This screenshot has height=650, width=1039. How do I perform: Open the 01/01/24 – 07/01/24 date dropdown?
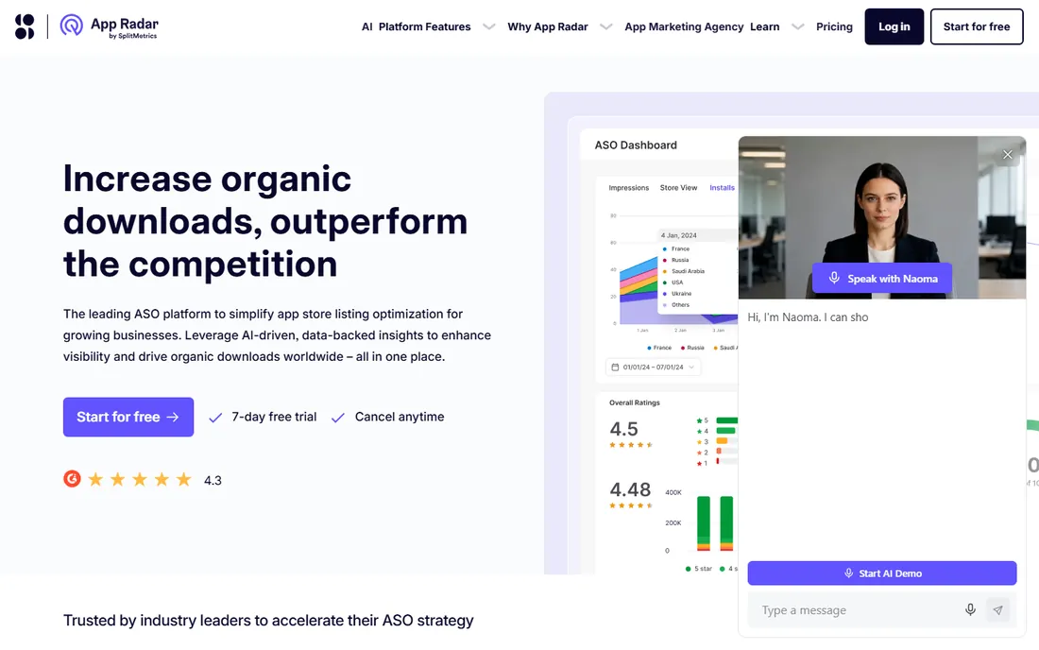click(x=653, y=368)
